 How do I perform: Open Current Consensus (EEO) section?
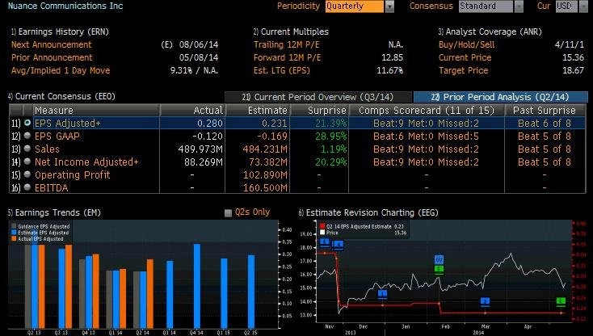[x=61, y=96]
